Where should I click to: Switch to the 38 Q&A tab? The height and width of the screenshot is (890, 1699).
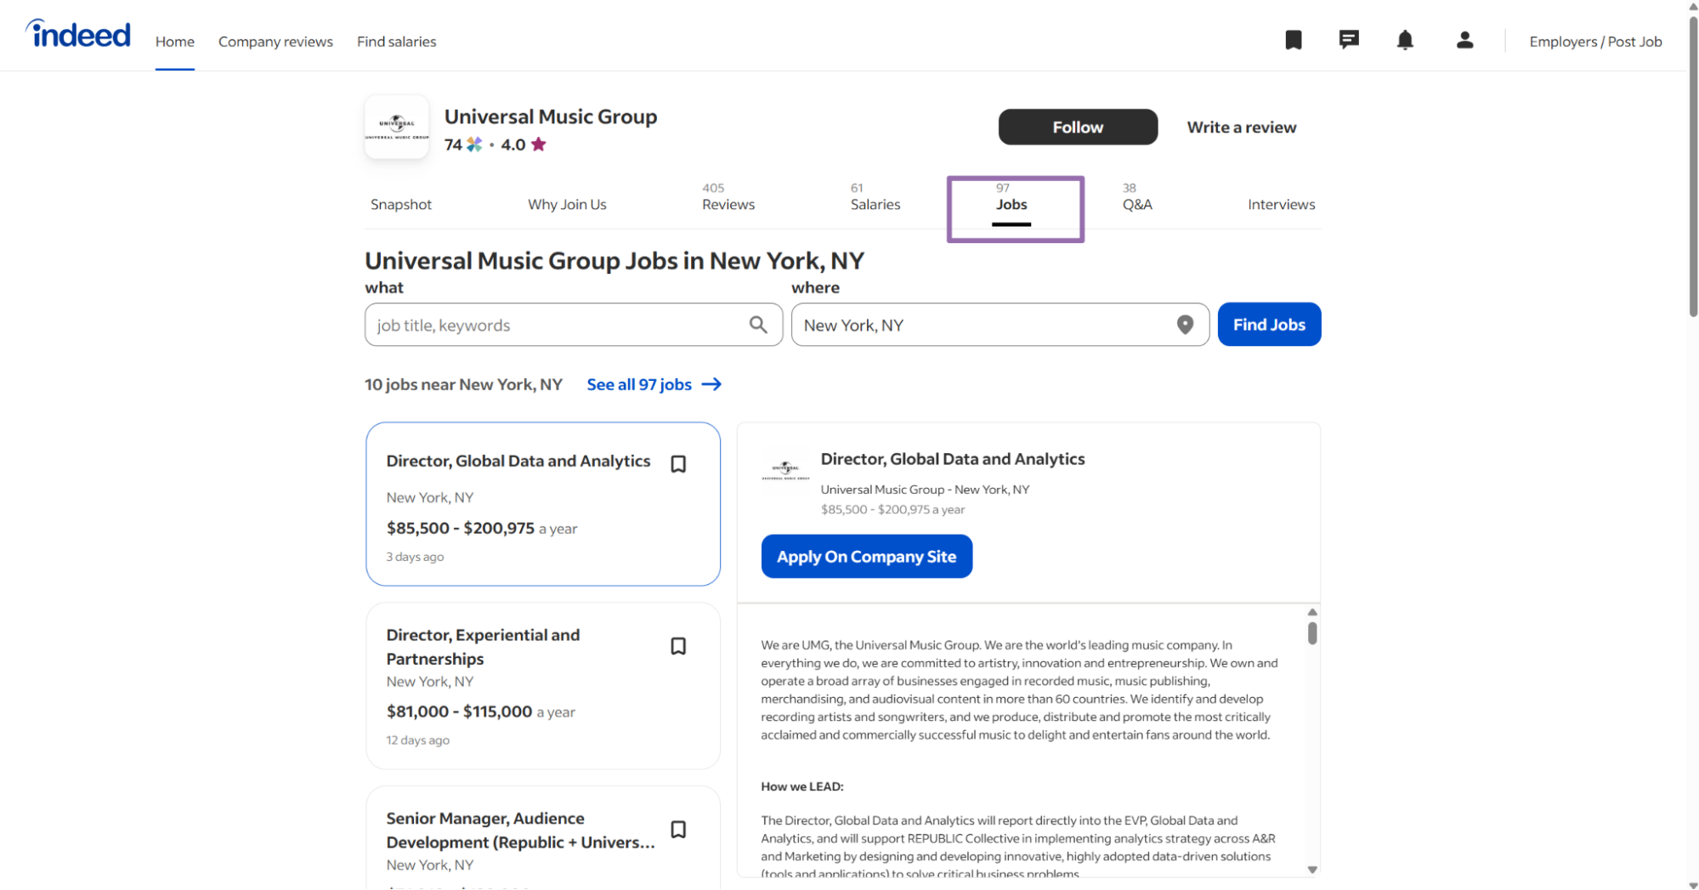click(1137, 197)
